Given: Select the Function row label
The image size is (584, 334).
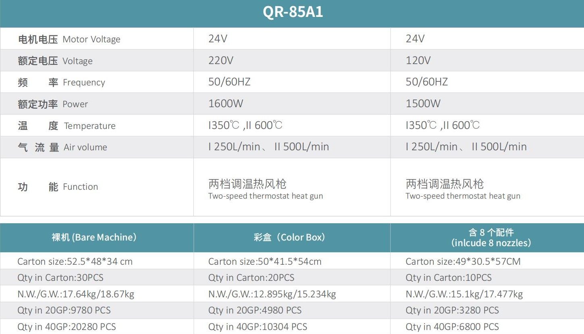Looking at the screenshot, I should point(58,187).
